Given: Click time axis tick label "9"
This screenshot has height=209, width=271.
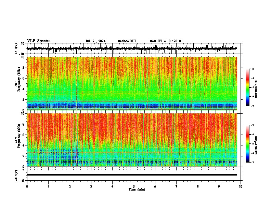Looking at the screenshot, I should 219,186.
